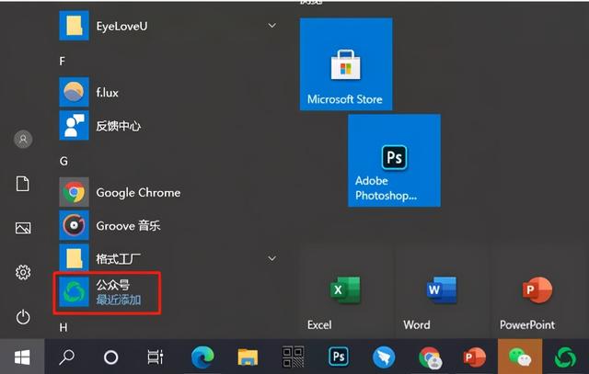589x374 pixels.
Task: Jump to letter G section header
Action: (64, 162)
